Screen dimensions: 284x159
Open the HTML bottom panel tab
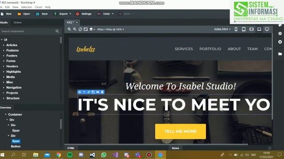point(71,148)
